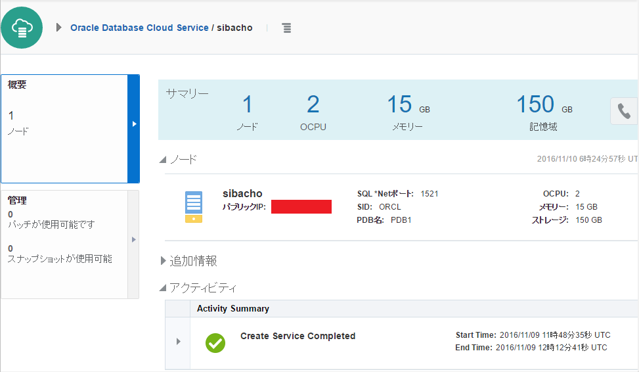Screen dimensions: 639x372
Task: Click the sibacho node server icon
Action: (193, 206)
